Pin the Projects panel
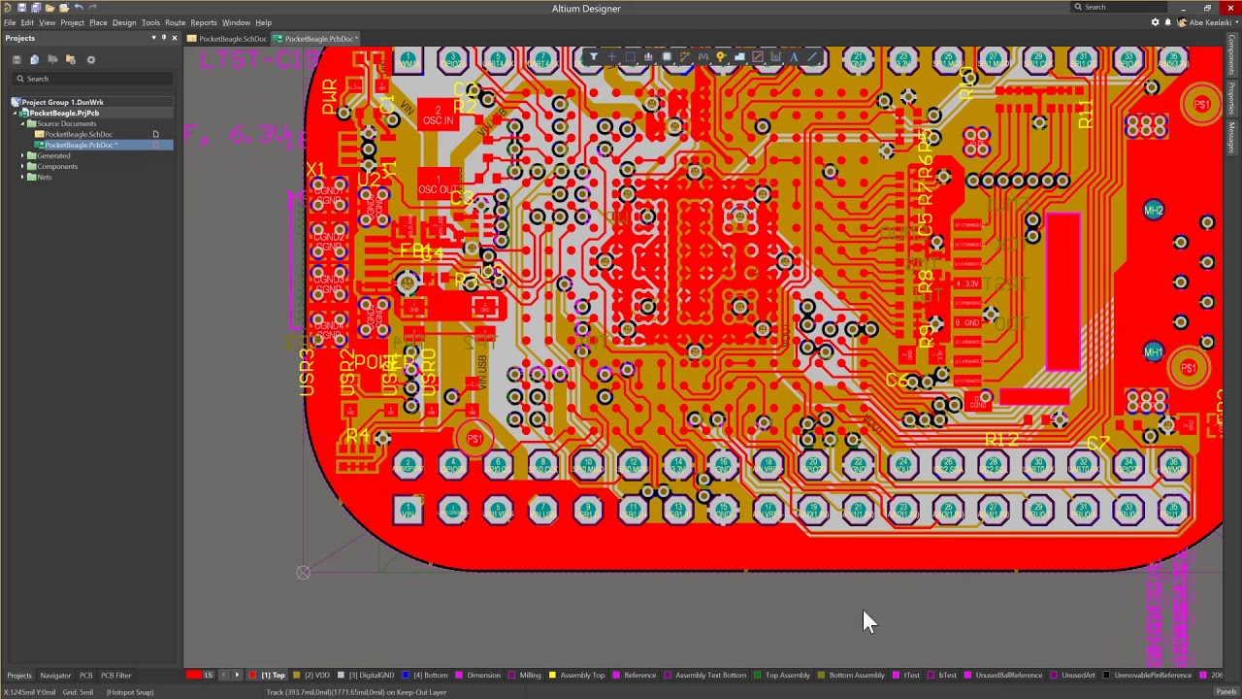Viewport: 1242px width, 699px height. click(164, 38)
